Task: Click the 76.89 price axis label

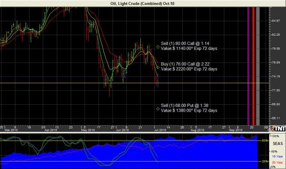Action: click(x=276, y=62)
